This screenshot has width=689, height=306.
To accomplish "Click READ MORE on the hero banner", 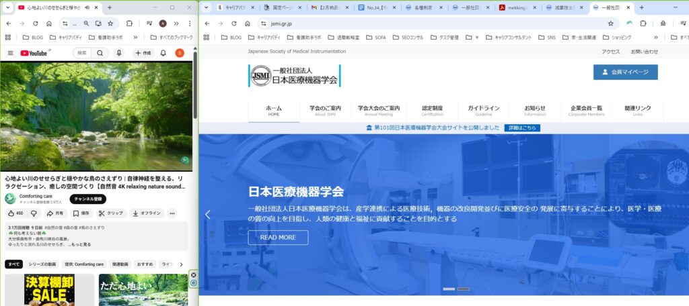I will click(278, 238).
